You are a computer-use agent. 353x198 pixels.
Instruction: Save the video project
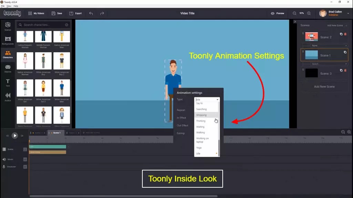57,13
